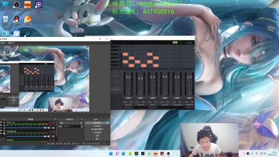Viewport: 279px width, 157px height.
Task: Click the transition duration stepper arrows
Action: tap(82, 126)
